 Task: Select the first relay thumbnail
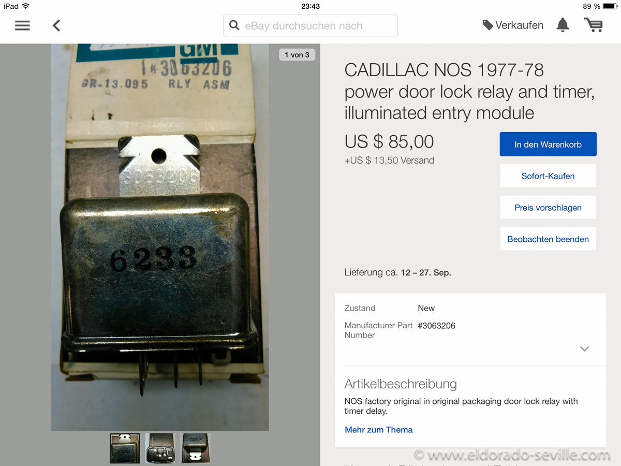tap(125, 448)
